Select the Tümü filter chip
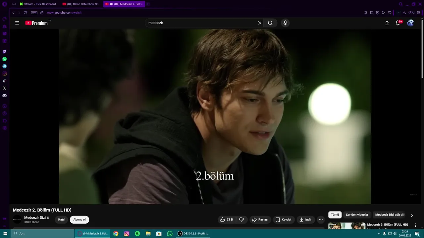Viewport: 424px width, 238px height. point(335,215)
